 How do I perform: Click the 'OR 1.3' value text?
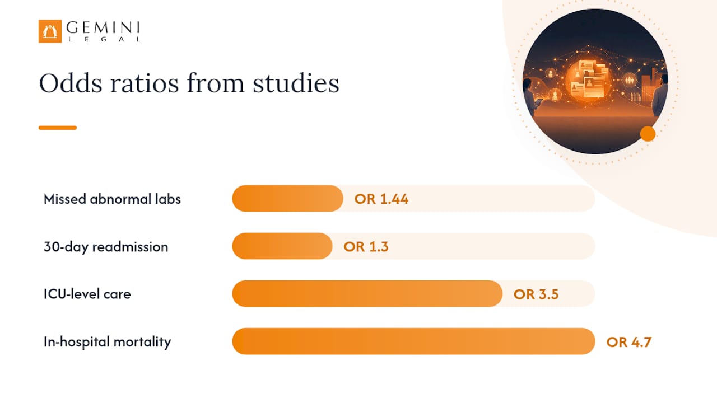click(x=366, y=247)
